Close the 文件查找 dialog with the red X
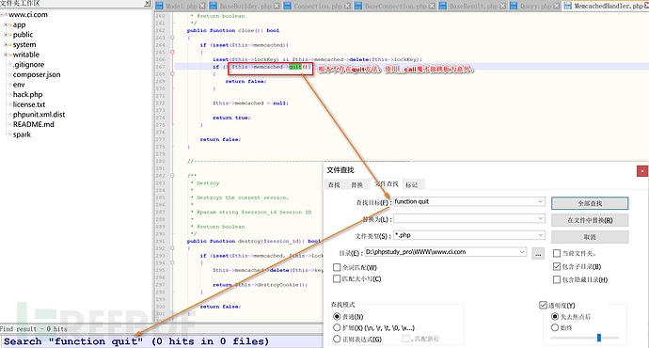 [x=642, y=171]
